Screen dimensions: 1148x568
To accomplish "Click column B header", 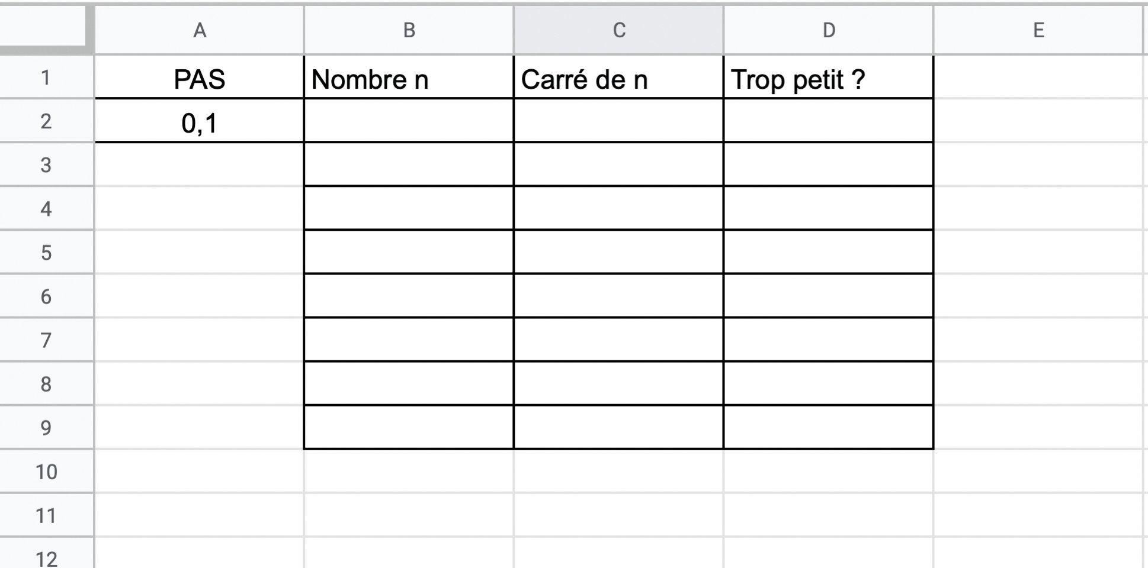I will (409, 30).
